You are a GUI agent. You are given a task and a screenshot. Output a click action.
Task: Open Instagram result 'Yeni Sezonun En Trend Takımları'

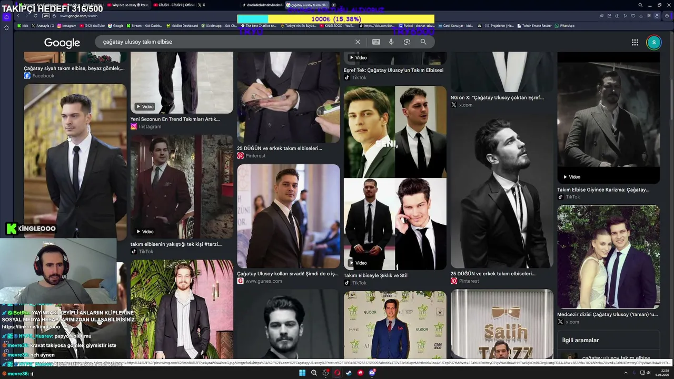point(175,119)
